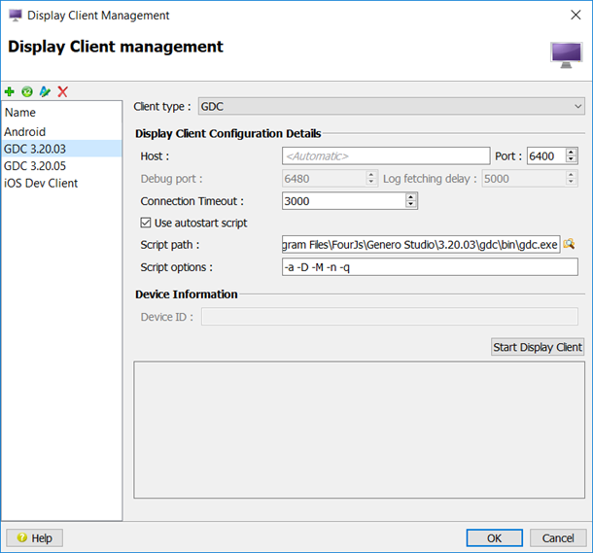Image resolution: width=593 pixels, height=553 pixels.
Task: Decrease Connection Timeout with down arrow
Action: tap(410, 204)
